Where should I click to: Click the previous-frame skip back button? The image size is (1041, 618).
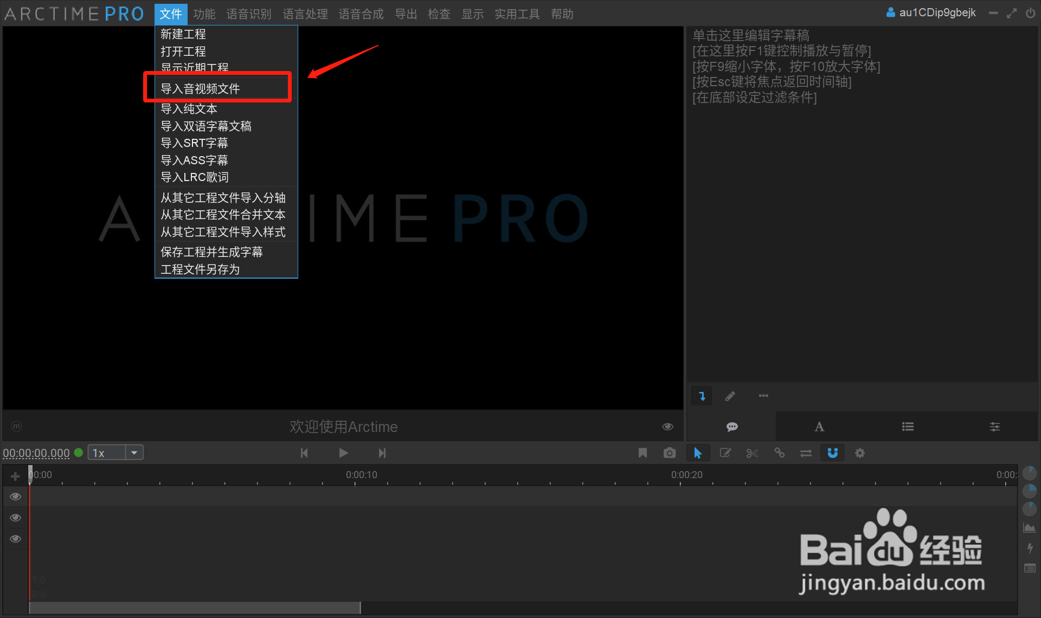click(304, 453)
